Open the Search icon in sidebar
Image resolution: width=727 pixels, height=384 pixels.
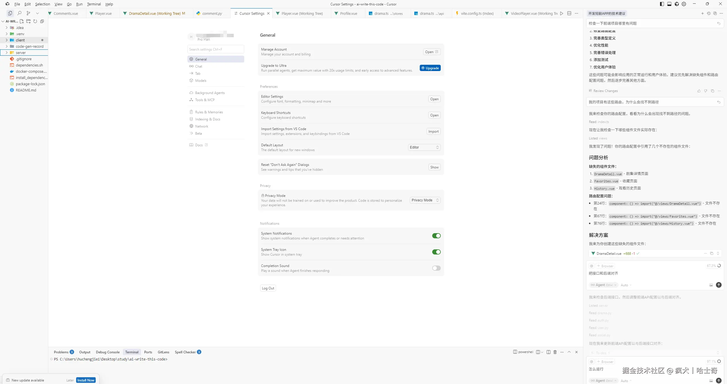pyautogui.click(x=19, y=13)
